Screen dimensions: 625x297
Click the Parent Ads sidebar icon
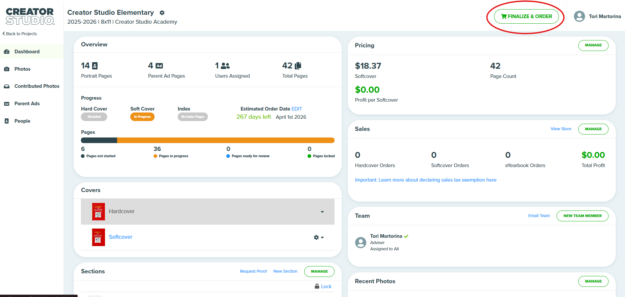(7, 104)
